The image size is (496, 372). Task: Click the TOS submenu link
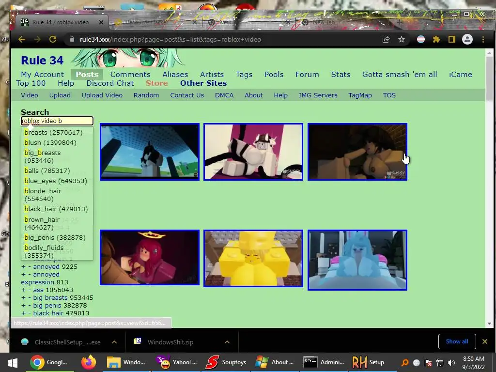point(389,95)
